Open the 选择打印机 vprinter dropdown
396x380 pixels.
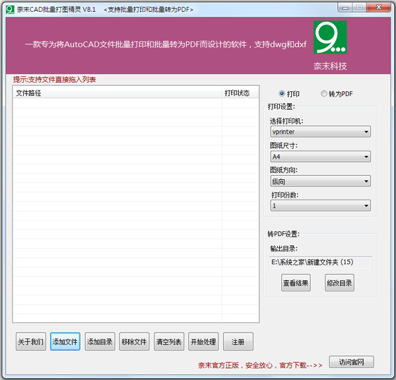point(320,132)
